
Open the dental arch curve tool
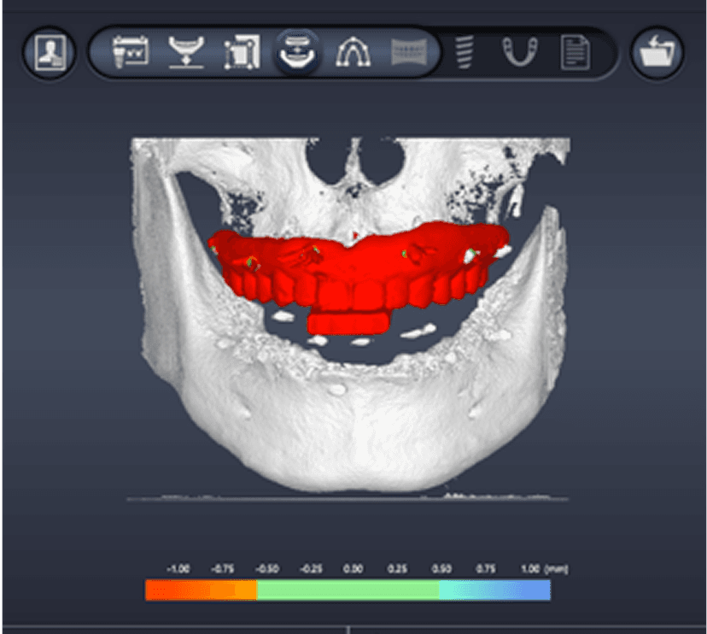click(353, 51)
